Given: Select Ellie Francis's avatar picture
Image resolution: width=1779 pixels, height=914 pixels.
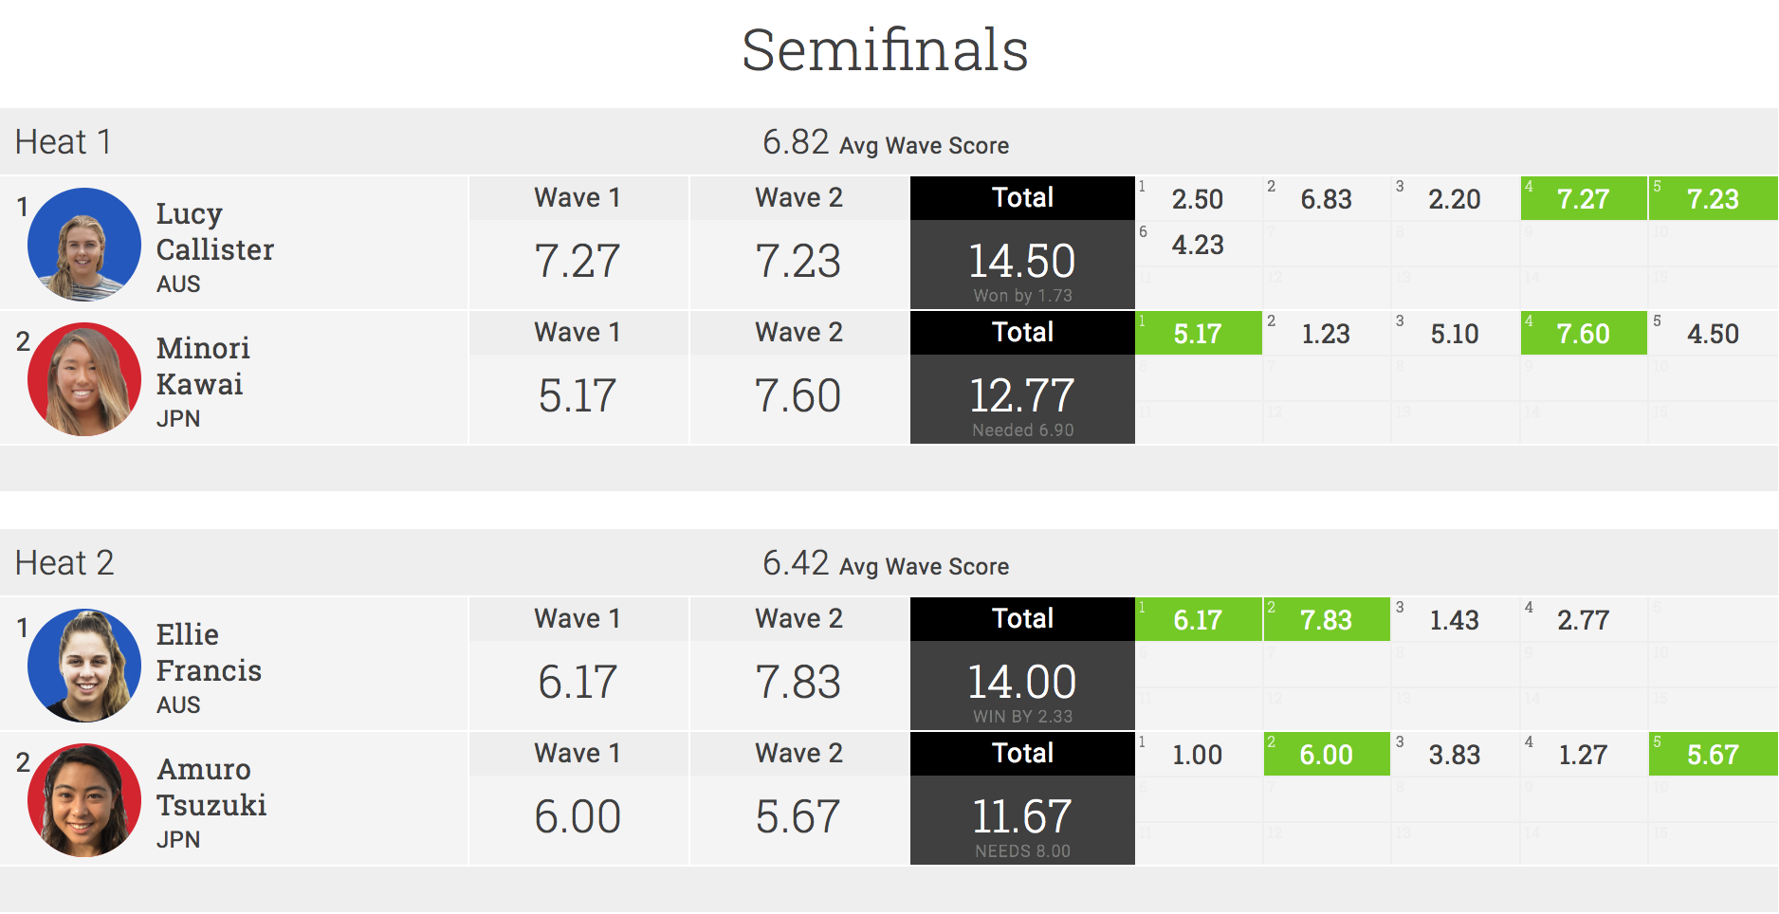Looking at the screenshot, I should pyautogui.click(x=84, y=666).
